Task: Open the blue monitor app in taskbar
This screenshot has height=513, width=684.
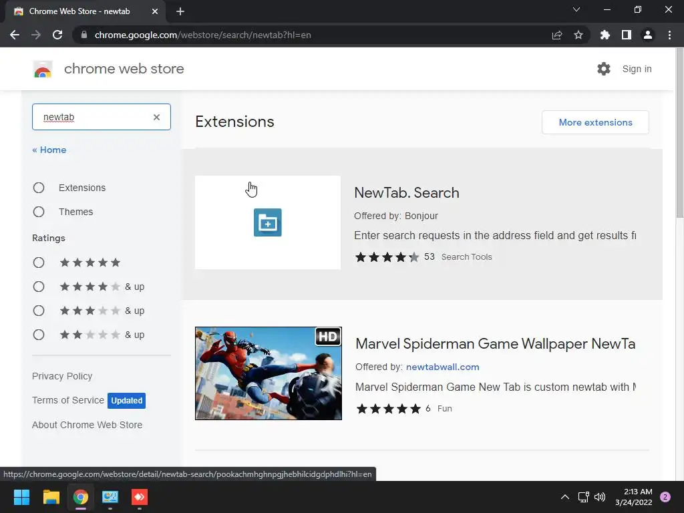Action: [110, 497]
